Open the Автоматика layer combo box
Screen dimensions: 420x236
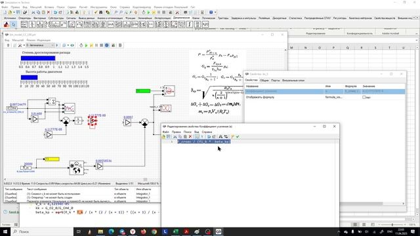point(40,45)
